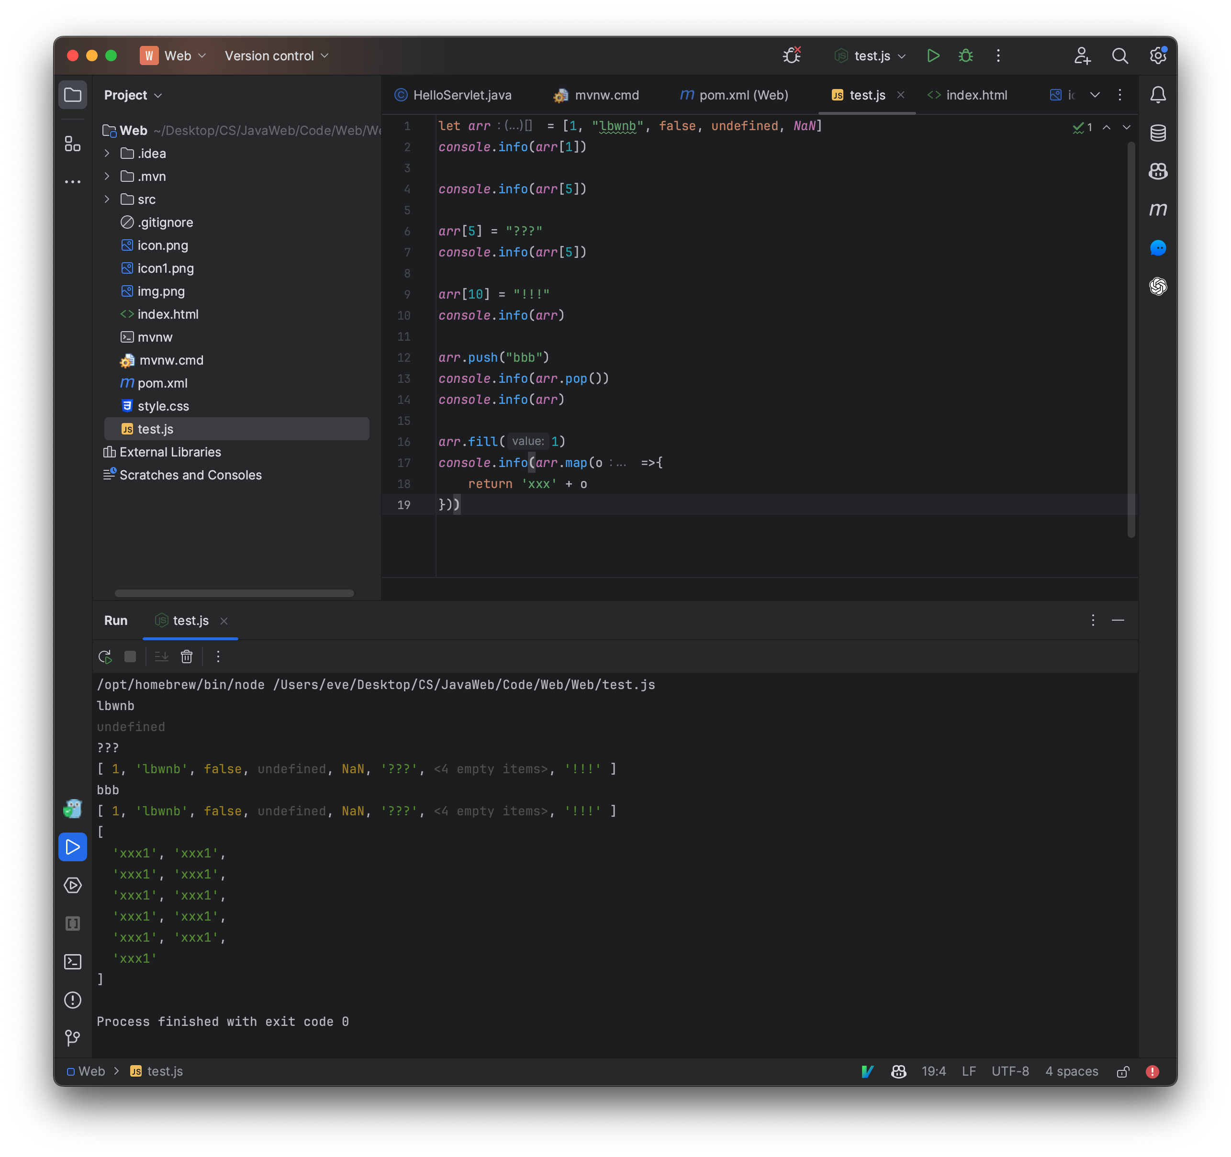
Task: Switch to mvnw.cmd tab
Action: click(596, 95)
